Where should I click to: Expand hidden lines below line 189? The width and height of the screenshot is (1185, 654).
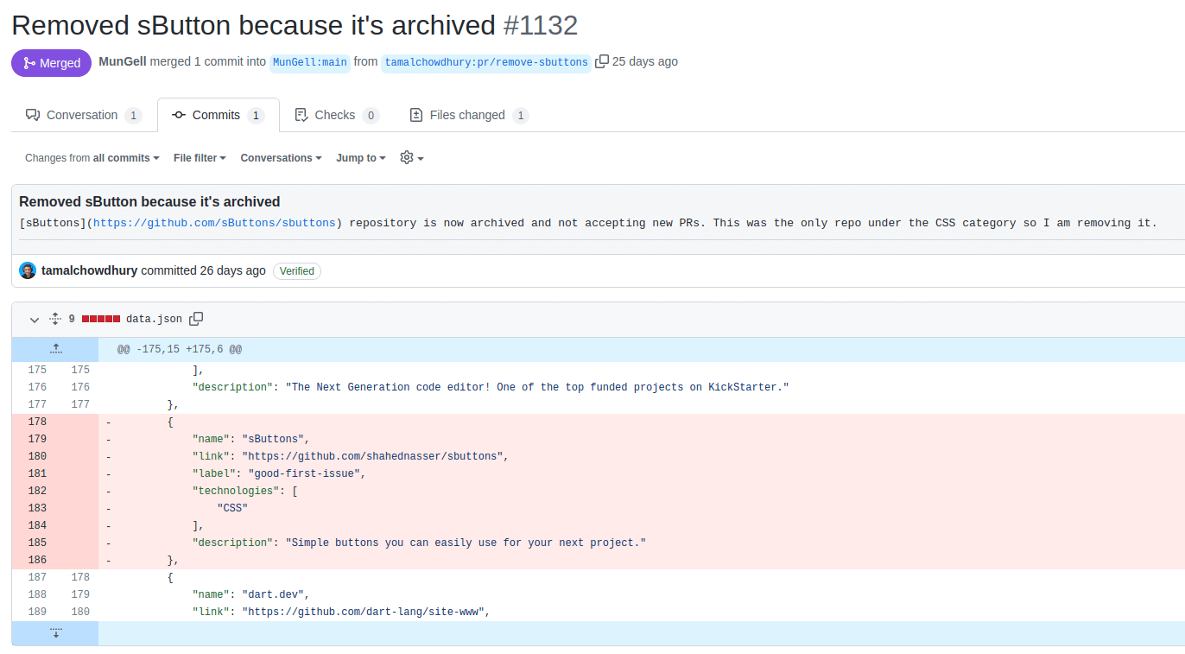tap(55, 633)
